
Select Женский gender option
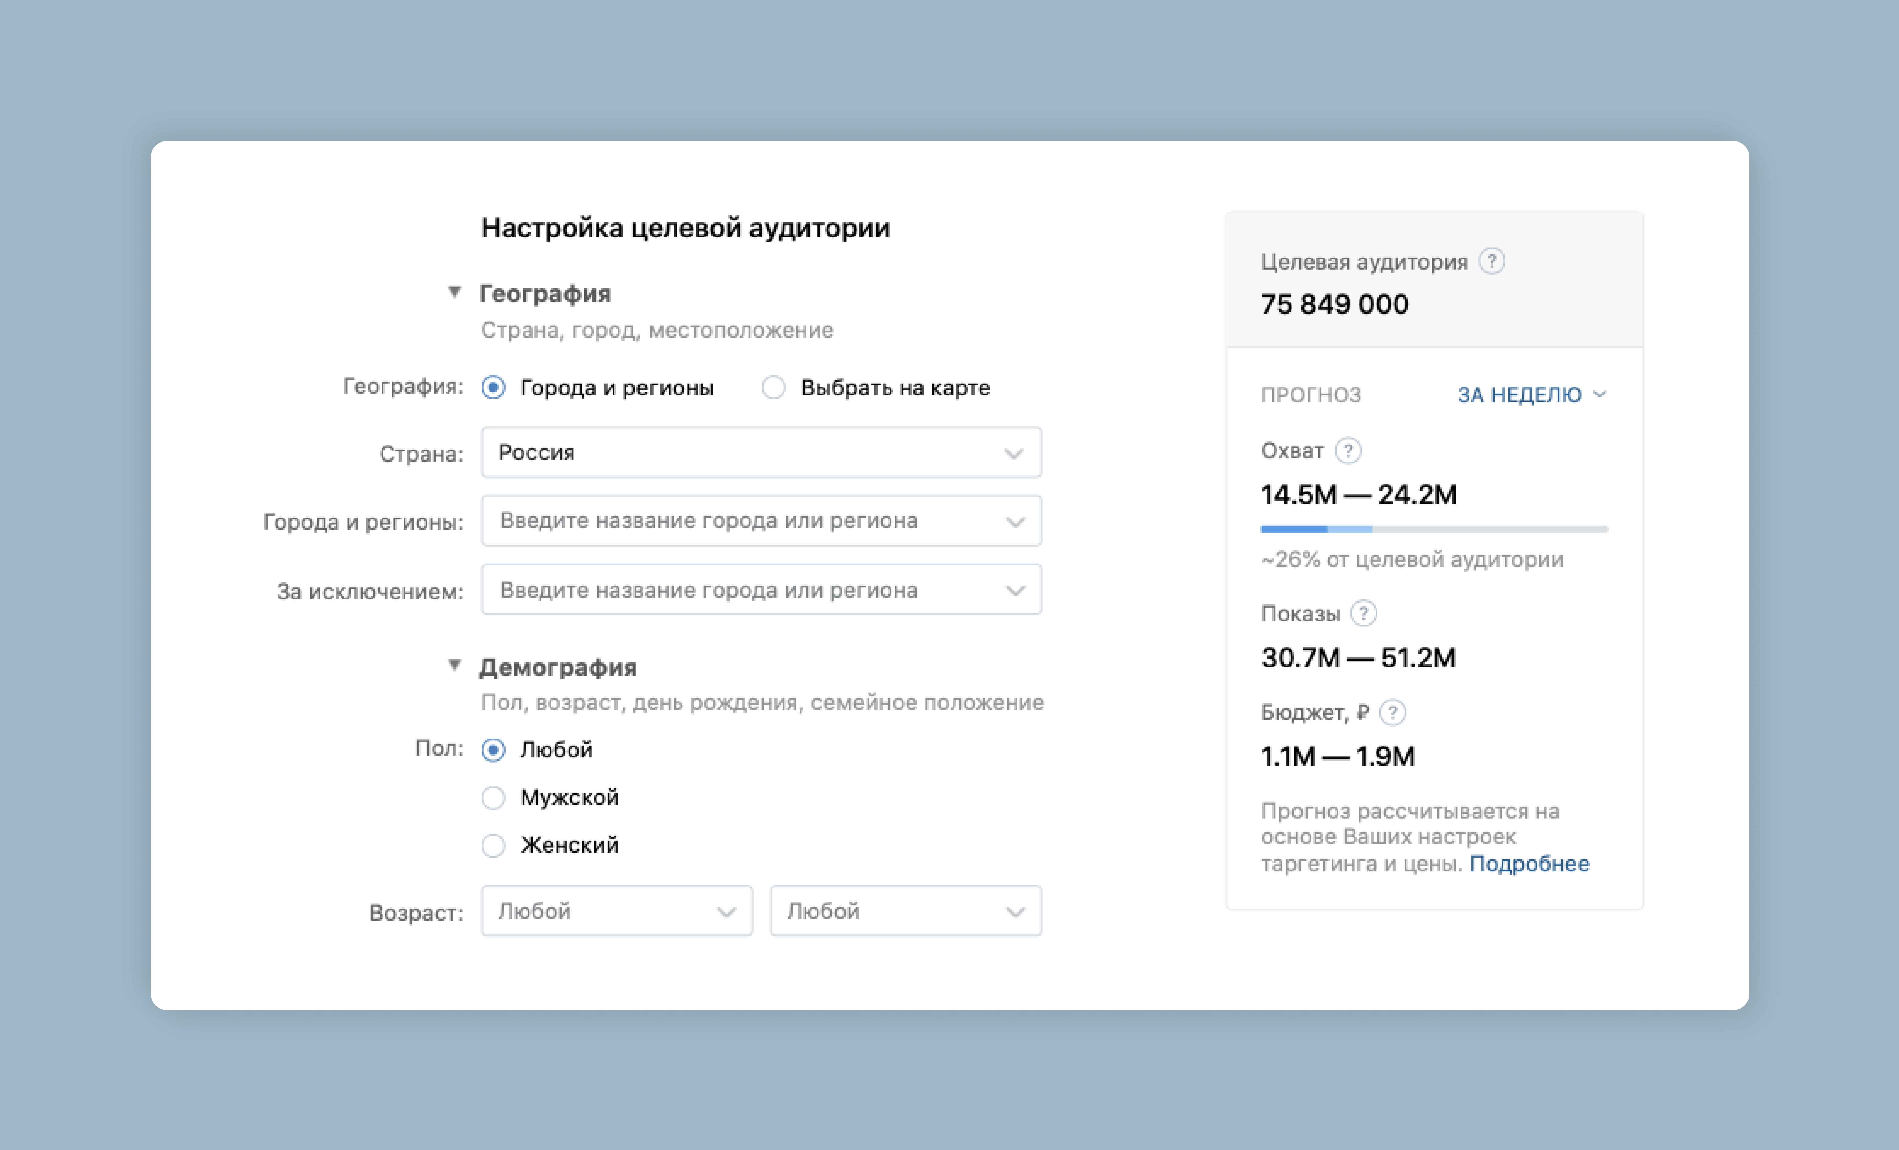point(493,845)
